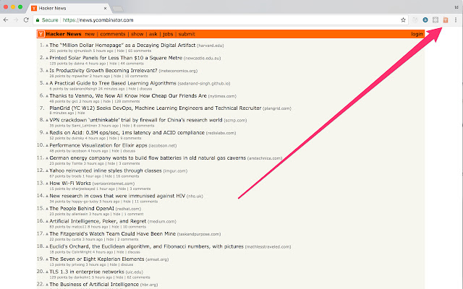The width and height of the screenshot is (463, 289).
Task: Upvote Artificial Intelligence, Poker, and Regret
Action: [x=46, y=222]
